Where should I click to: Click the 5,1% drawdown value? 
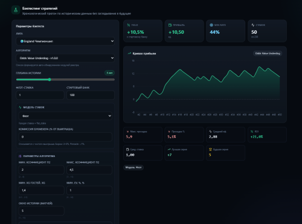click(x=172, y=137)
